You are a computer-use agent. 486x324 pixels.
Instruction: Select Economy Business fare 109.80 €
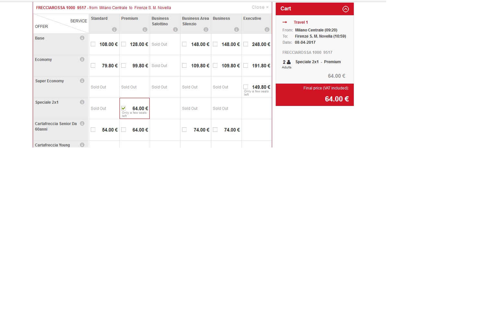point(215,65)
